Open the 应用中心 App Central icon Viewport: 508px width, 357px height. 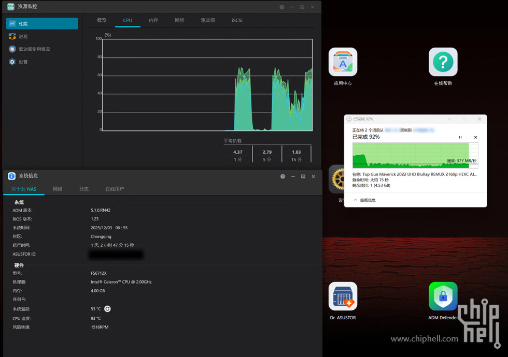(343, 62)
